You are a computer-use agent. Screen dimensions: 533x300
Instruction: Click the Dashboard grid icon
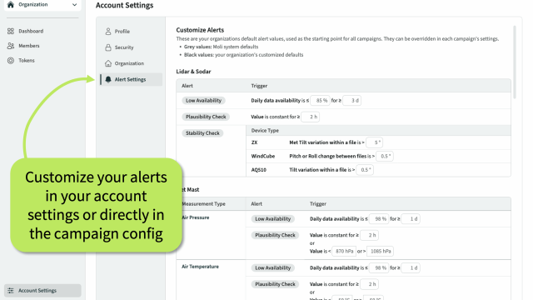11,31
